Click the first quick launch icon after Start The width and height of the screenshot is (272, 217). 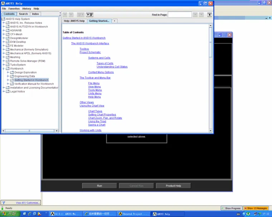[25, 214]
